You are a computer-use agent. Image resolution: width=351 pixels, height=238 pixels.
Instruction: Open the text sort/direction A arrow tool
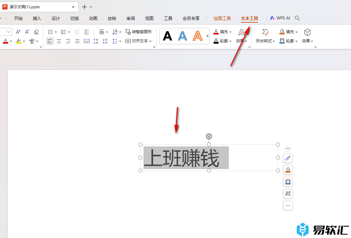tap(117, 32)
